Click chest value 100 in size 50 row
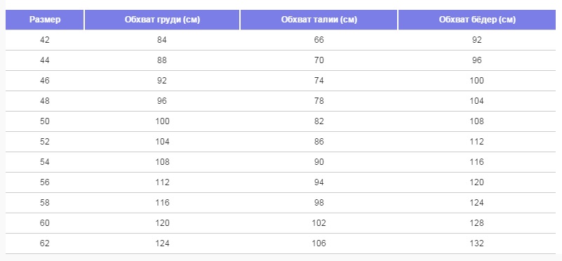This screenshot has height=261, width=562. 162,121
